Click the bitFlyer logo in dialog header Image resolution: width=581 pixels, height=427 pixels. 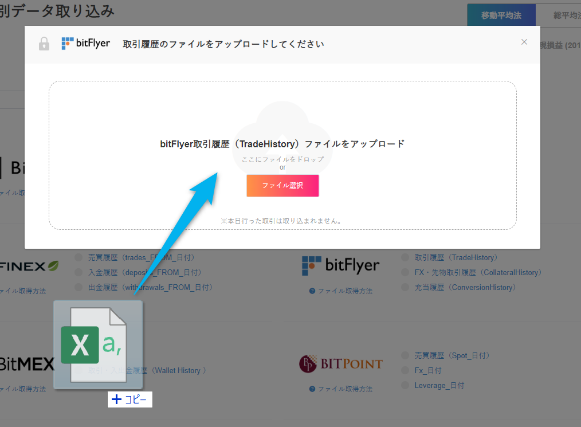coord(85,44)
